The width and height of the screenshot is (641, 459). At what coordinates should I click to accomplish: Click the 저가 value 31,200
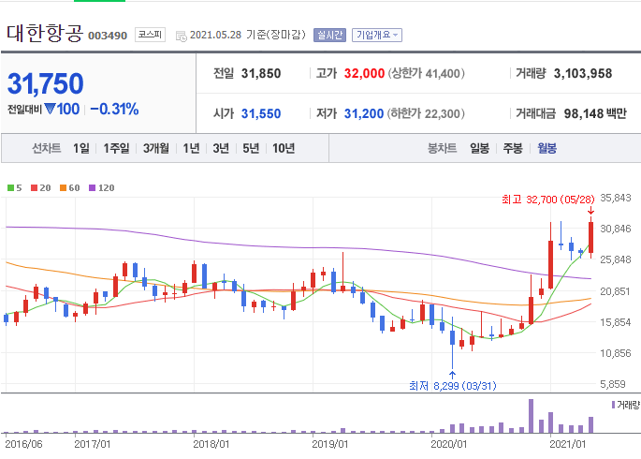[x=364, y=113]
